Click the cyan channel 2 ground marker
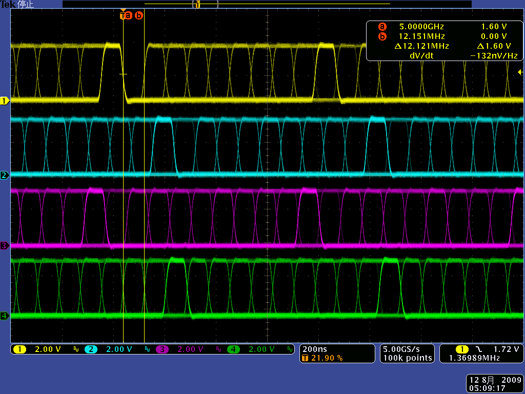The height and width of the screenshot is (394, 525). point(5,175)
